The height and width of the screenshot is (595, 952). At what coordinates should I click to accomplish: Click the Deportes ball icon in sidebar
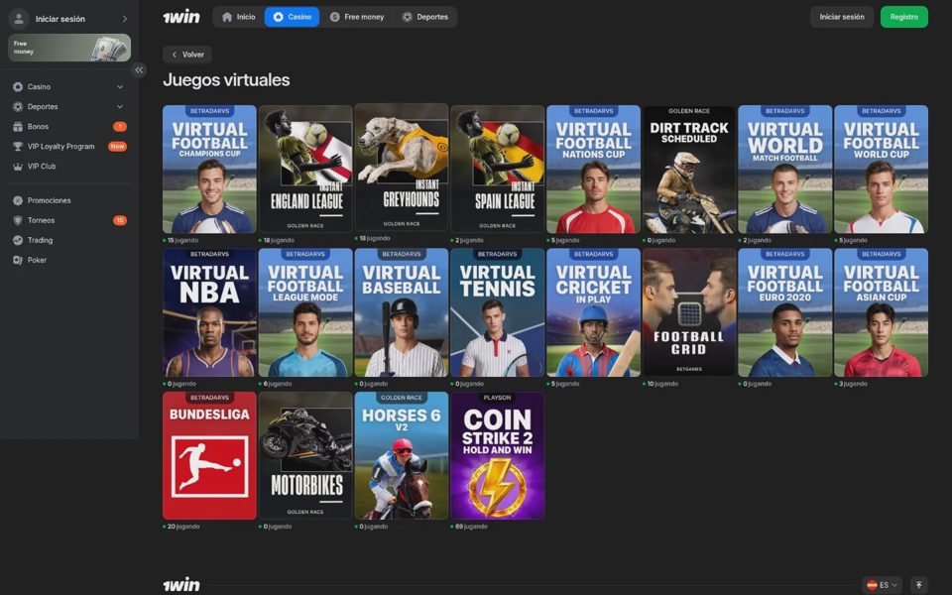(18, 107)
